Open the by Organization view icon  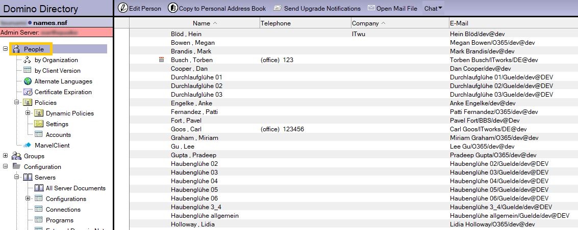tap(27, 60)
